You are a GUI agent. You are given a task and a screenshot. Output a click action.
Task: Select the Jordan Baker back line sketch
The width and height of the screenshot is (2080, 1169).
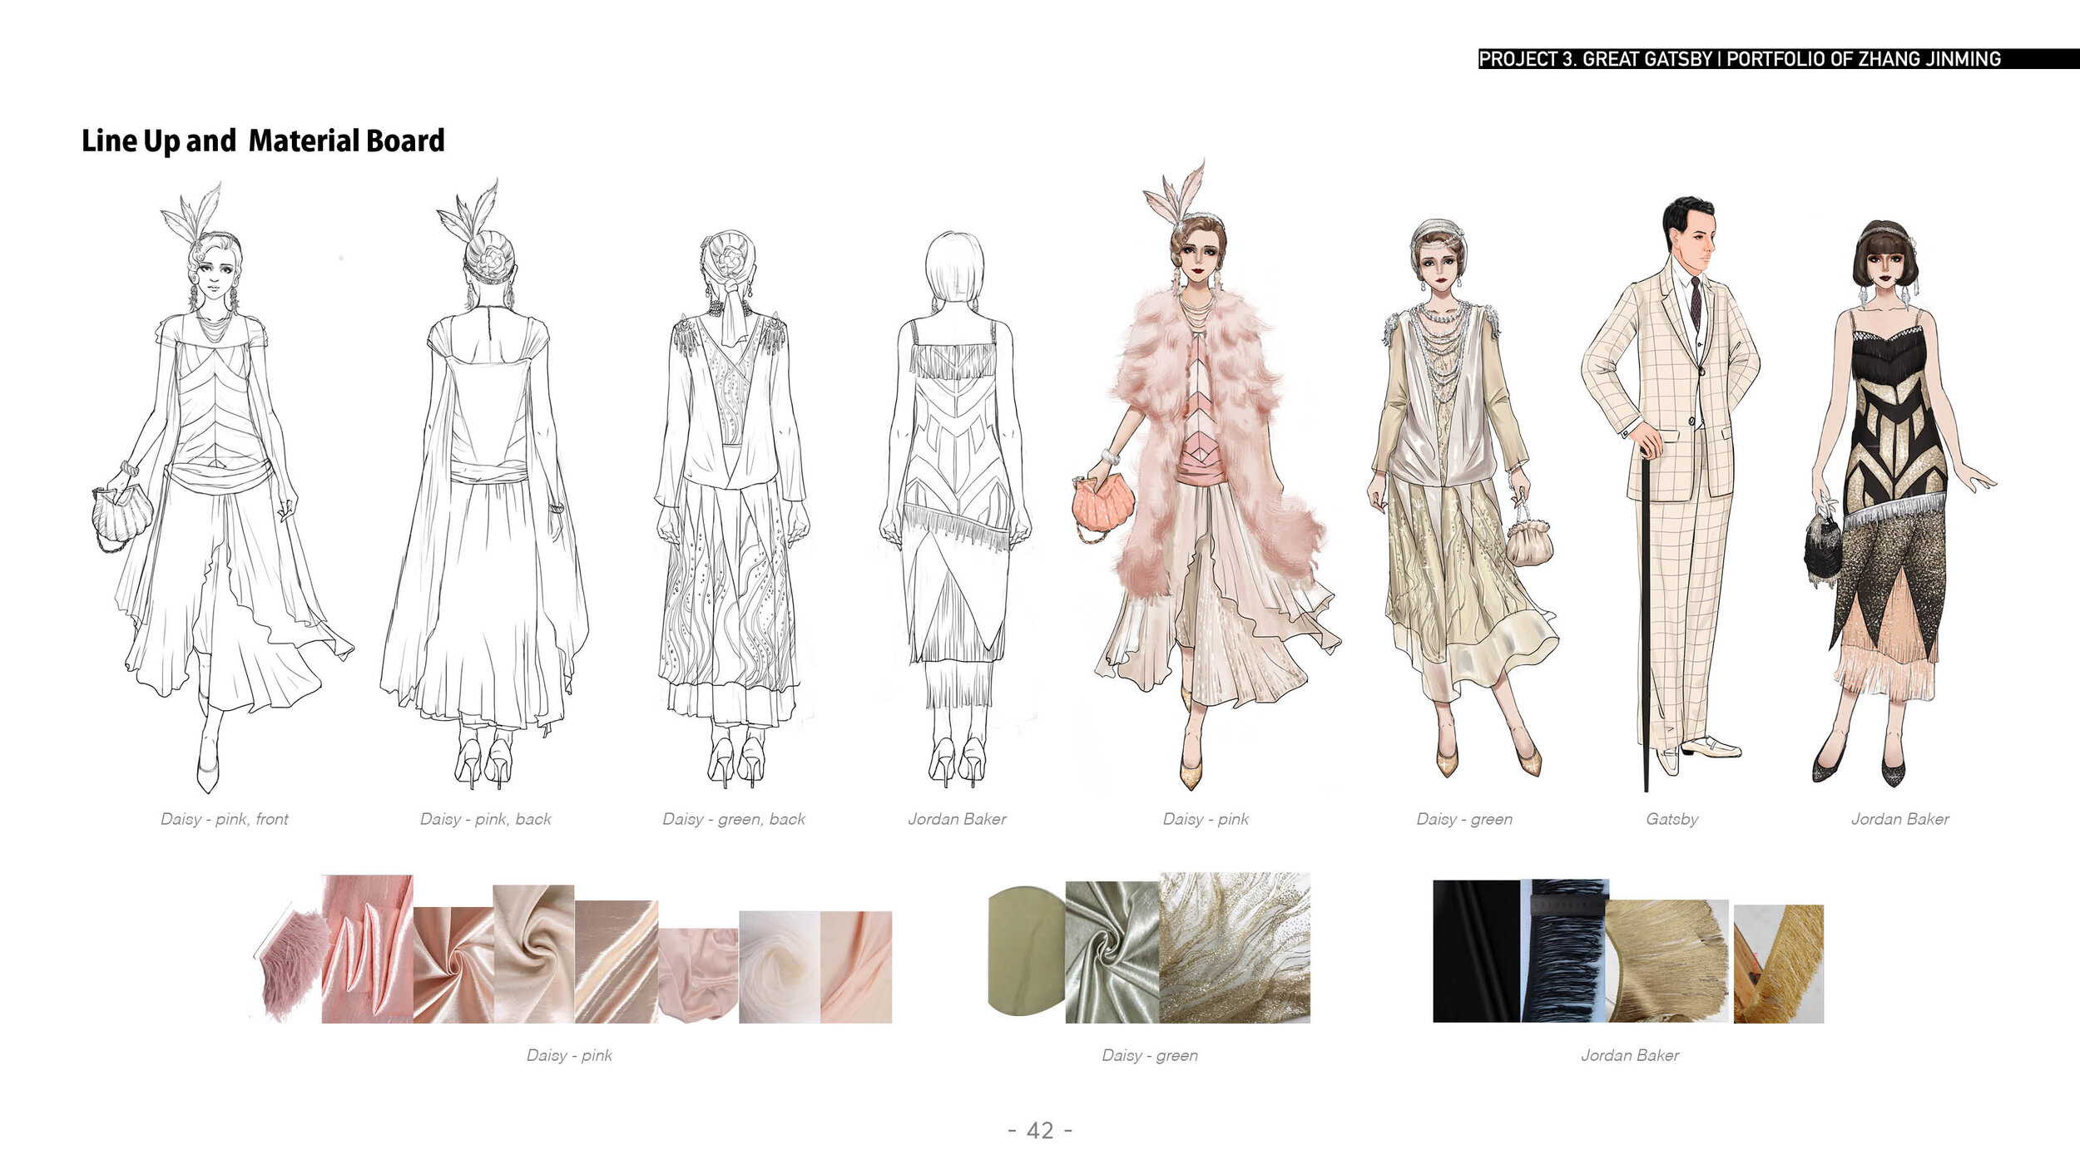pyautogui.click(x=956, y=509)
